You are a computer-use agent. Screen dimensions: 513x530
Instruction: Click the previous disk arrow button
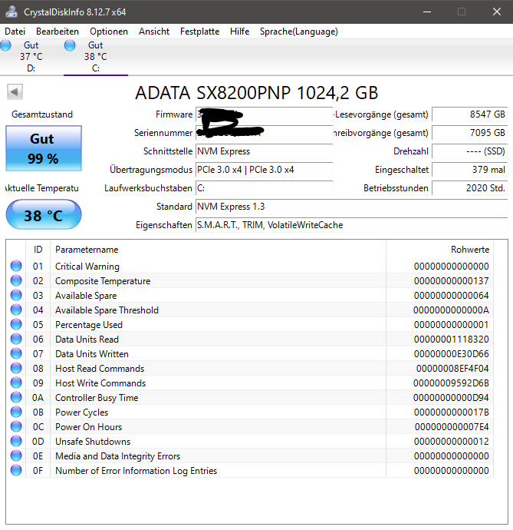coord(15,92)
